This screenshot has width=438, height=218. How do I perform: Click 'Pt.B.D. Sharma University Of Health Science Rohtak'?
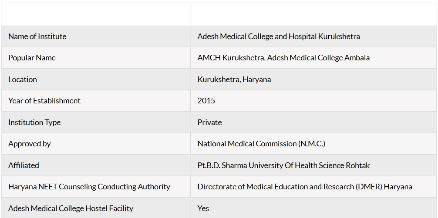(283, 165)
